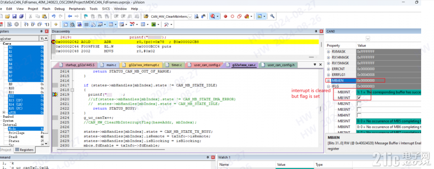
Task: Cut selection using scissors icon
Action: coord(31,16)
